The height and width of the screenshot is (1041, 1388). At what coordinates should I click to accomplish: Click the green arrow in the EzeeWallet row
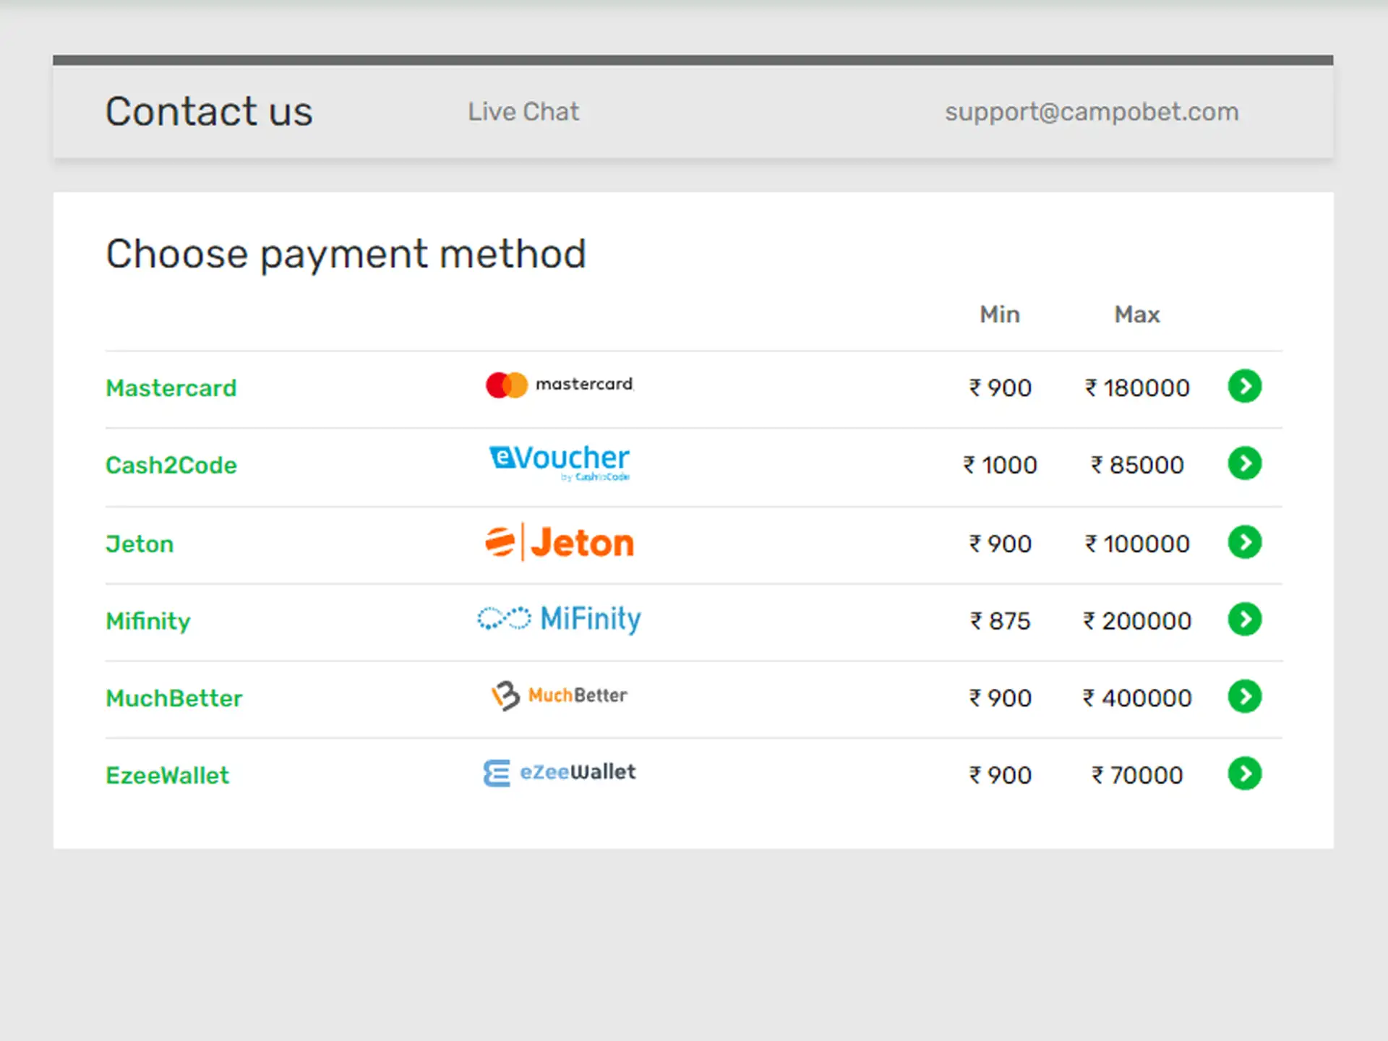tap(1244, 774)
